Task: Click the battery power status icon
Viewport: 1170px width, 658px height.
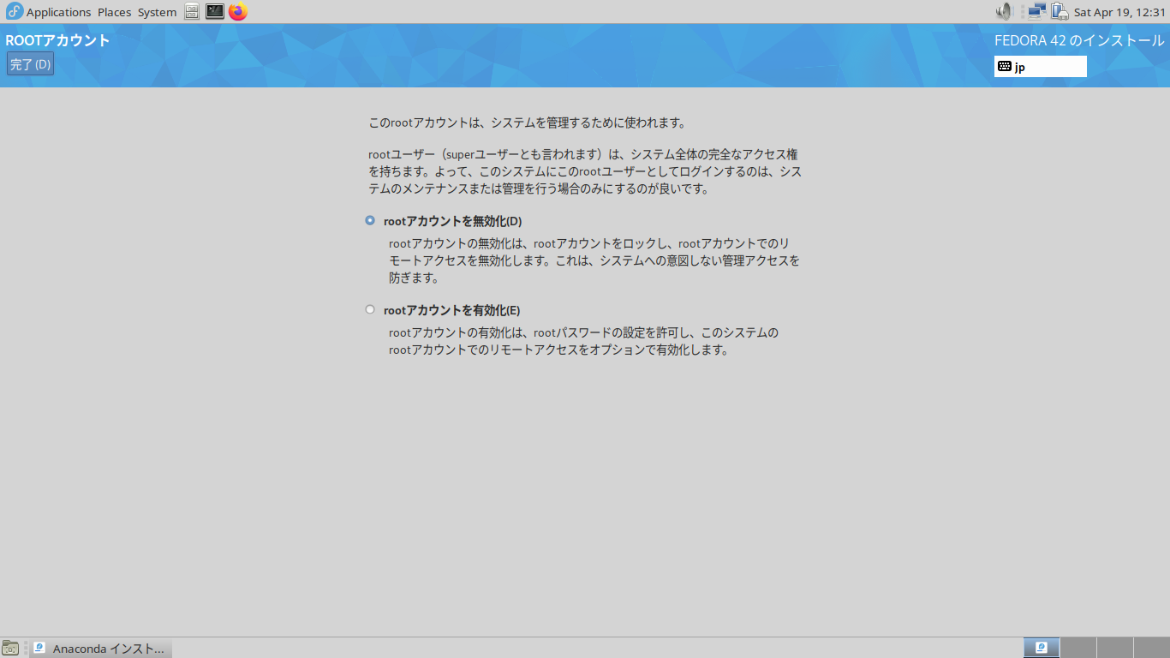Action: click(x=1060, y=11)
